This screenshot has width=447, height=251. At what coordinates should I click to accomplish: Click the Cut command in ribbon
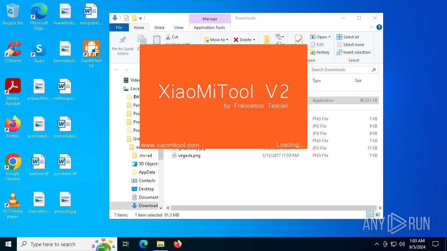pos(172,37)
